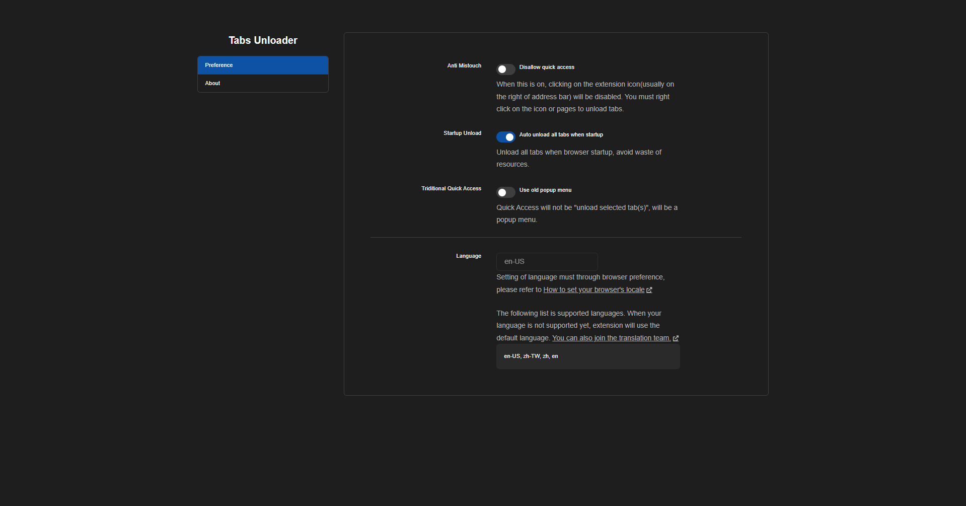This screenshot has height=506, width=966.
Task: Enable the Disallow quick access toggle
Action: coord(505,69)
